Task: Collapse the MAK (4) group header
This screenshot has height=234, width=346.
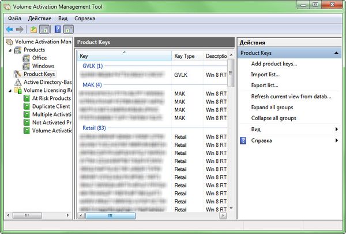Action: tap(92, 85)
